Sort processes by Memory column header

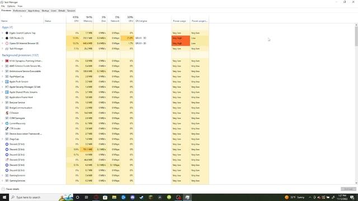pyautogui.click(x=86, y=19)
